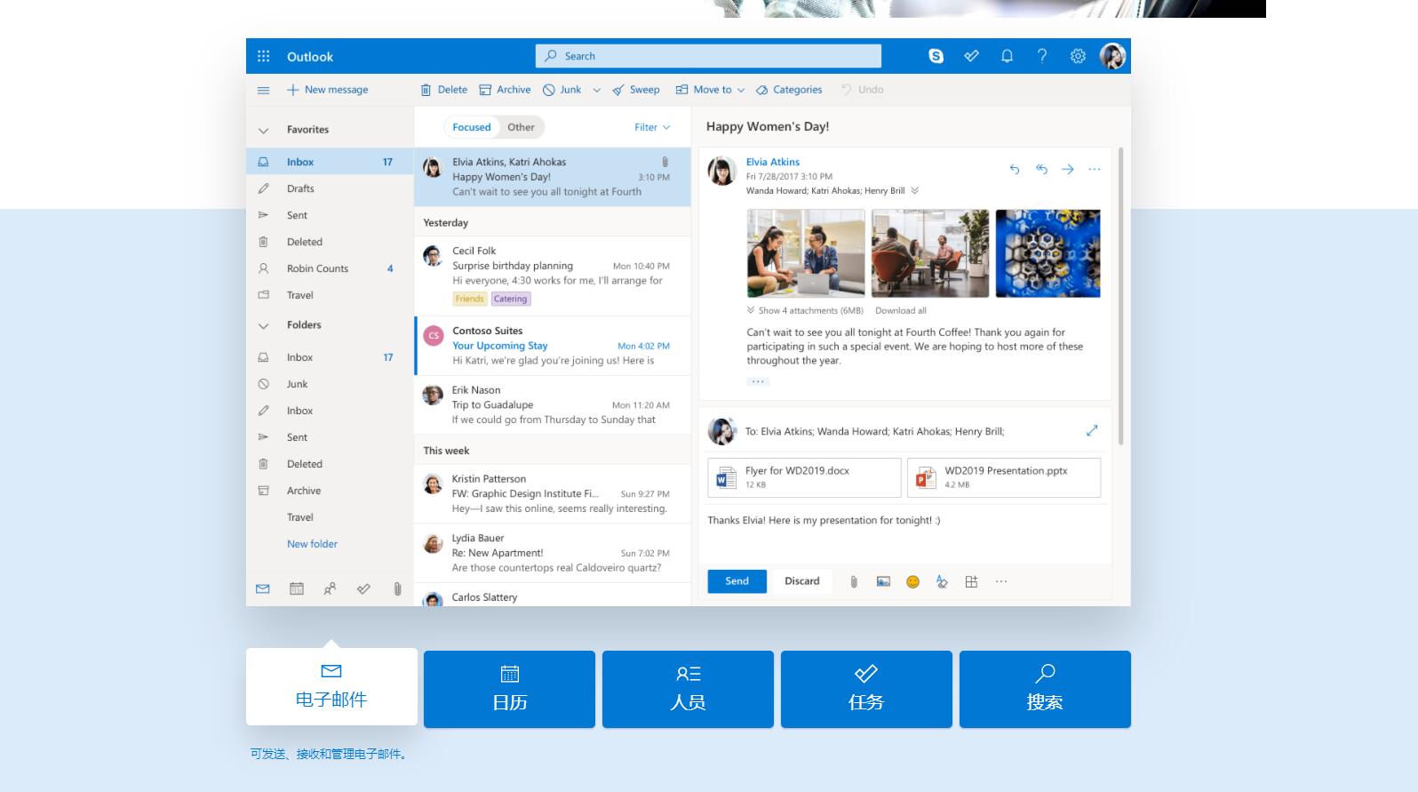Send the reply with Send button
This screenshot has width=1418, height=792.
click(737, 581)
